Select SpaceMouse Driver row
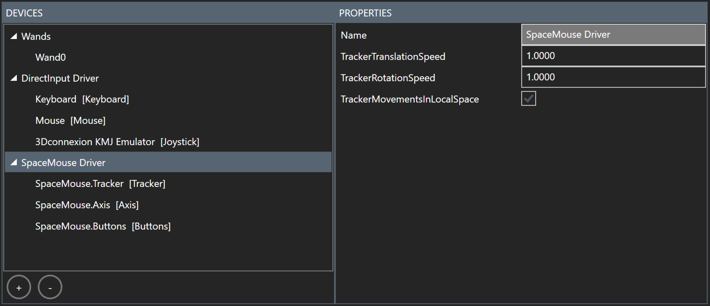The height and width of the screenshot is (306, 710). (168, 162)
